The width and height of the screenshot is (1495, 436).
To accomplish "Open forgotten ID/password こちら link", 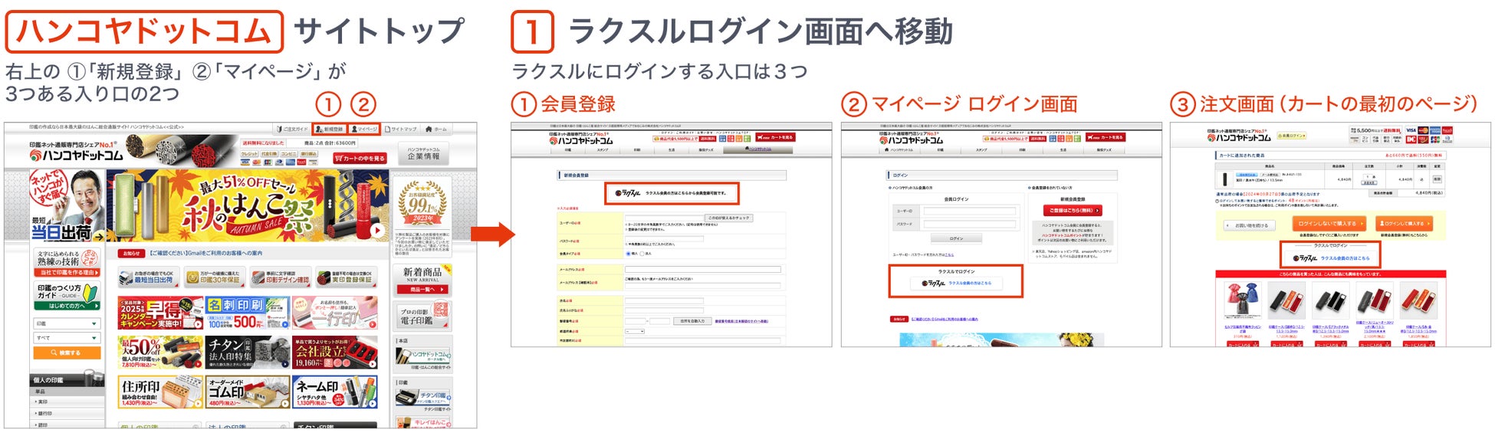I will 950,254.
